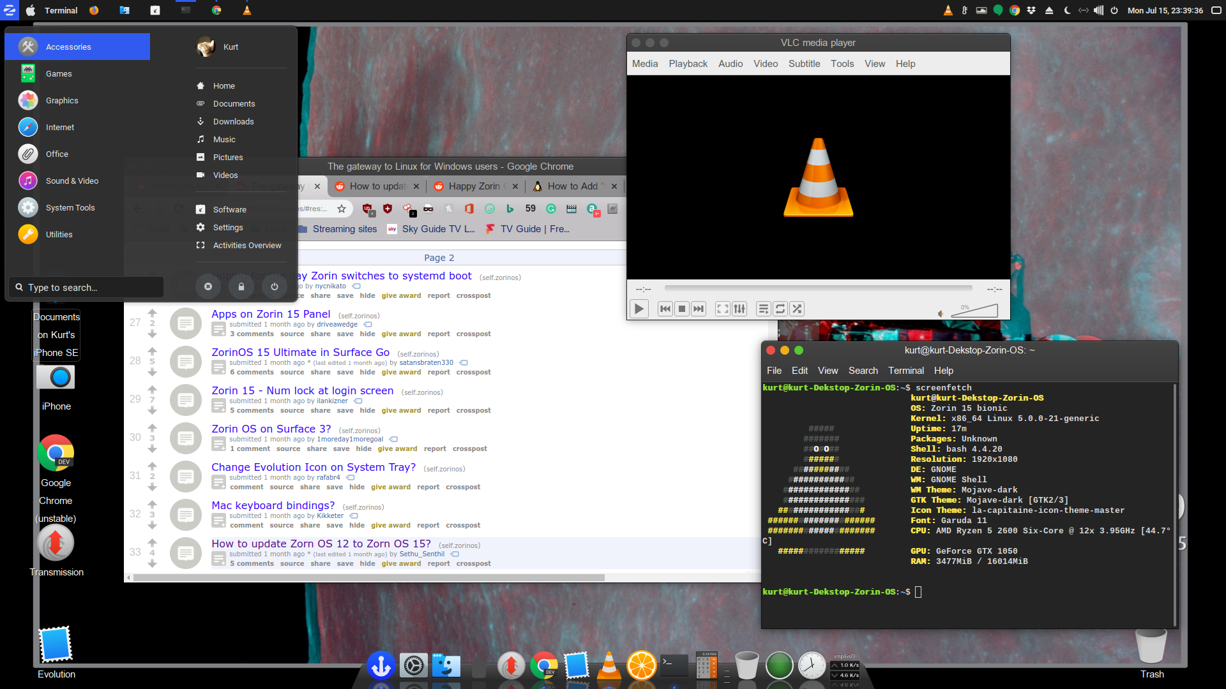Screen dimensions: 1226x689
Task: Launch the orange Squeeze icon in dock
Action: click(x=641, y=666)
